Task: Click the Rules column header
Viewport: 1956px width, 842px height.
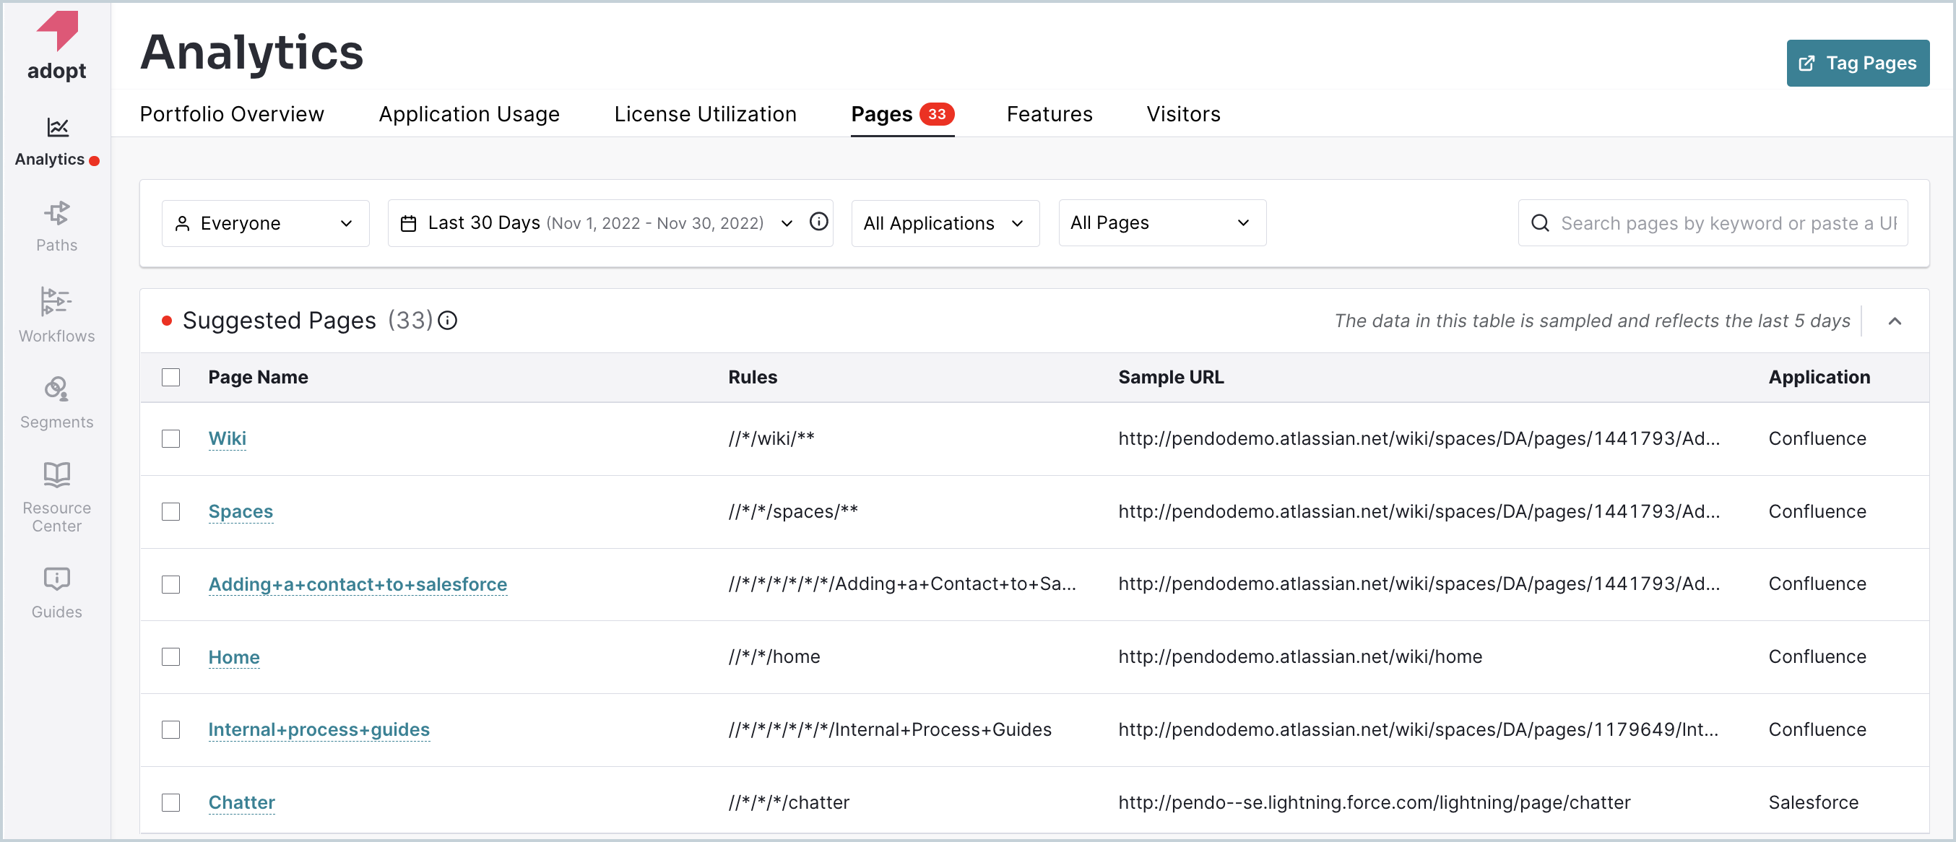Action: [753, 378]
